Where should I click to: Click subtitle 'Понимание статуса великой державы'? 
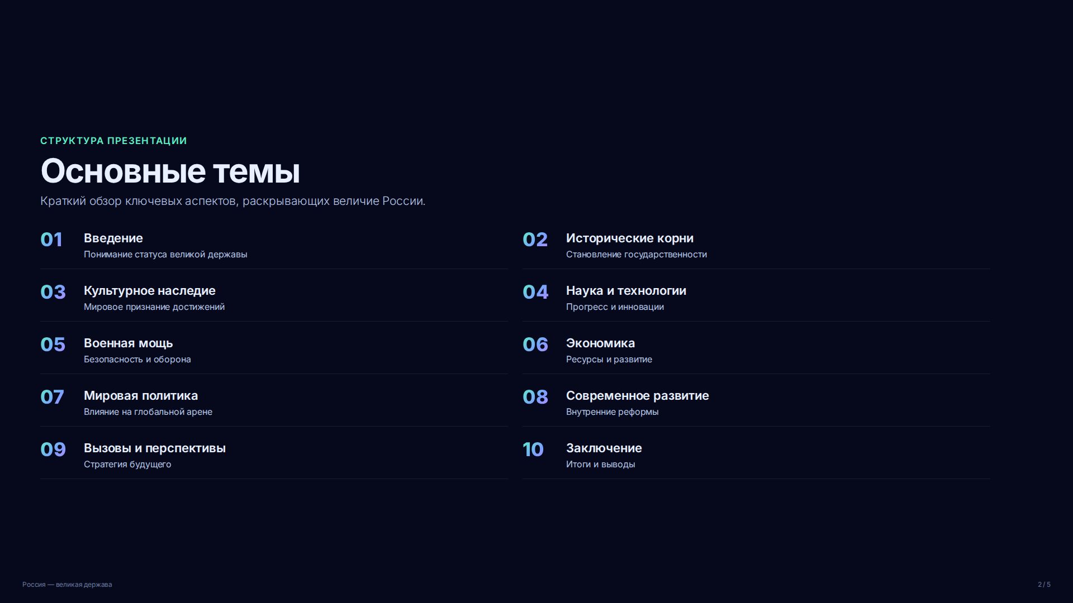pyautogui.click(x=165, y=255)
